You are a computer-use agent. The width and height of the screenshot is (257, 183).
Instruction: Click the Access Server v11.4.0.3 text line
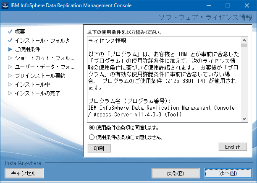(135, 114)
